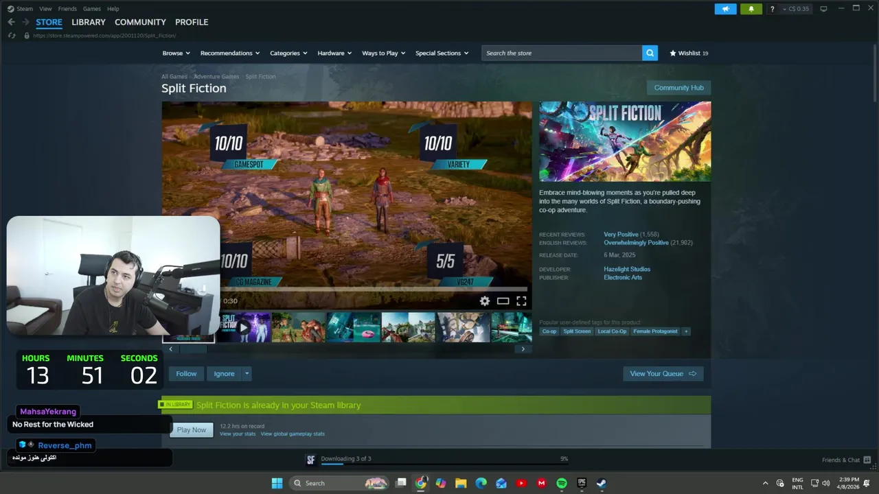Open Microsoft Edge from the taskbar
The height and width of the screenshot is (494, 879).
tap(481, 483)
